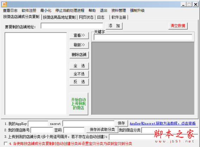Choose 退出 from the menu bar
The height and width of the screenshot is (147, 200).
(103, 11)
